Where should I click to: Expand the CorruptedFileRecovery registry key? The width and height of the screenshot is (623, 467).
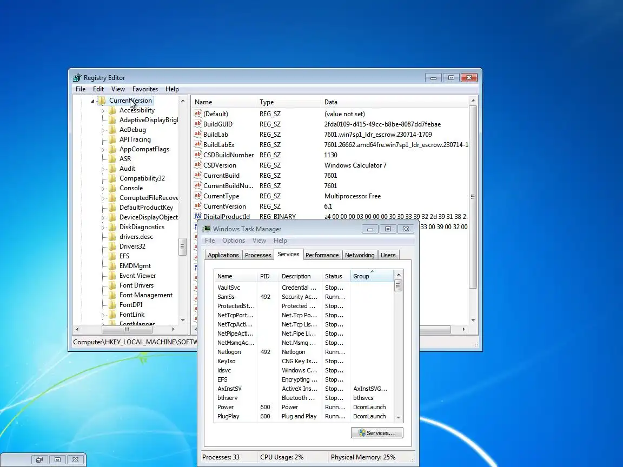pos(103,198)
